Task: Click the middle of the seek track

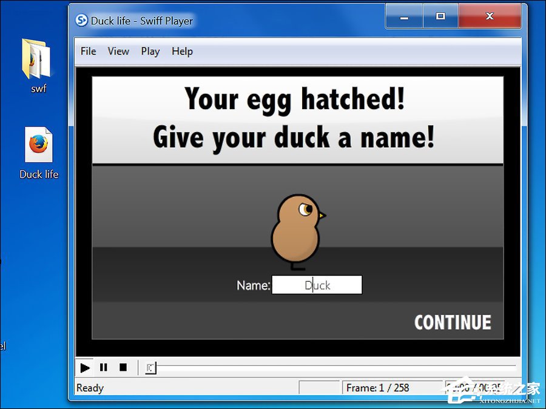Action: coord(334,367)
